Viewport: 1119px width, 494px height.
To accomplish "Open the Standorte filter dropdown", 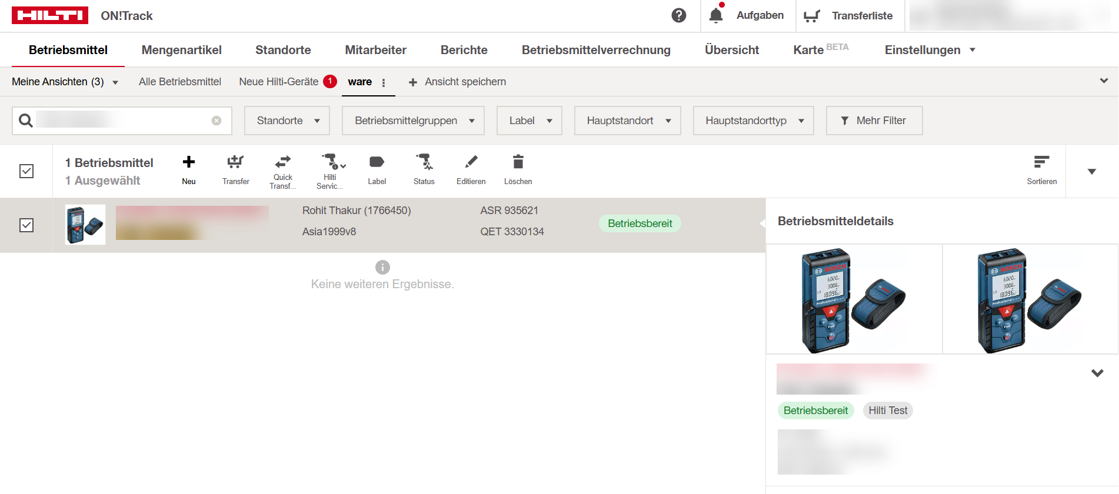I will [287, 121].
